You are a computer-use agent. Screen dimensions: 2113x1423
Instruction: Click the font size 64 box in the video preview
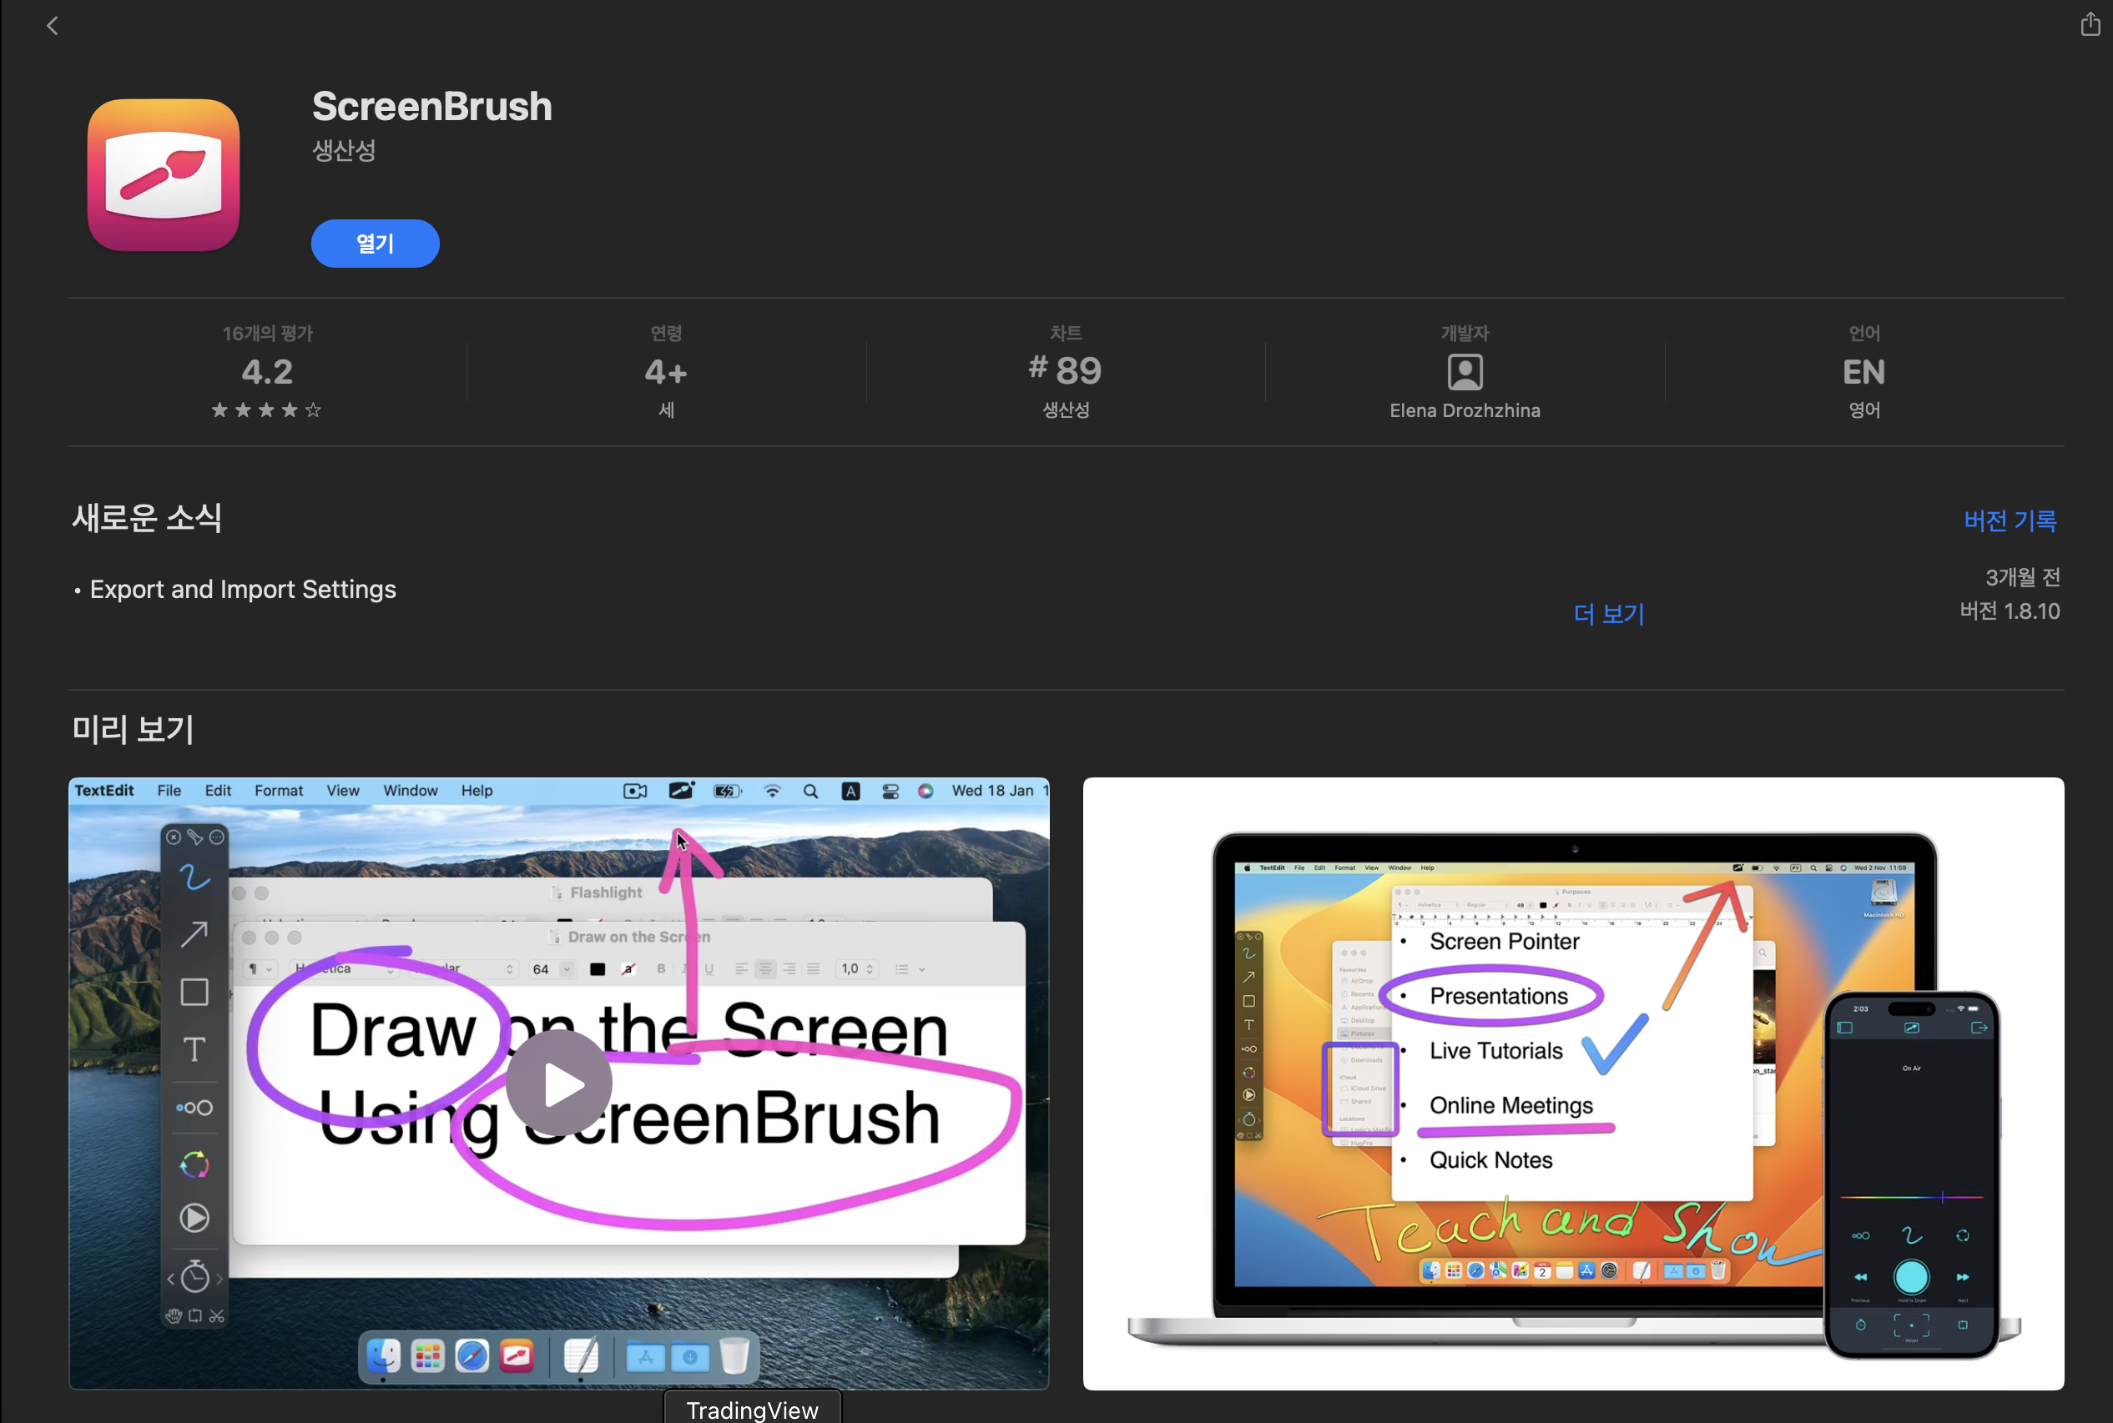click(x=543, y=969)
